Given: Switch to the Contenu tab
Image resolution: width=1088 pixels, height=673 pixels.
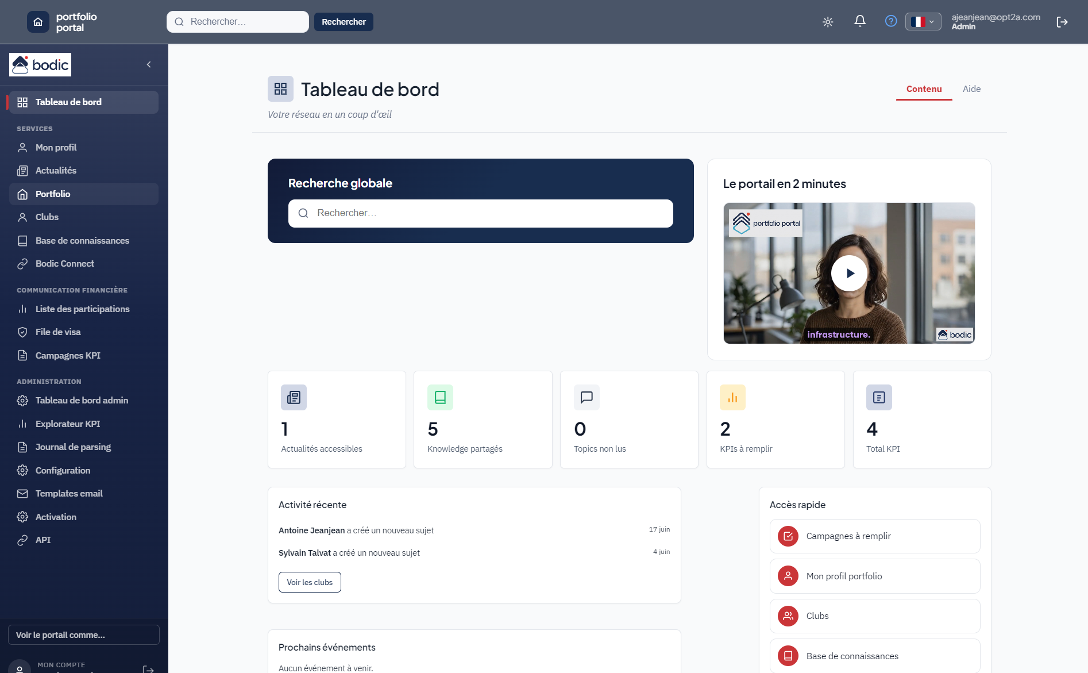Looking at the screenshot, I should click(x=924, y=89).
